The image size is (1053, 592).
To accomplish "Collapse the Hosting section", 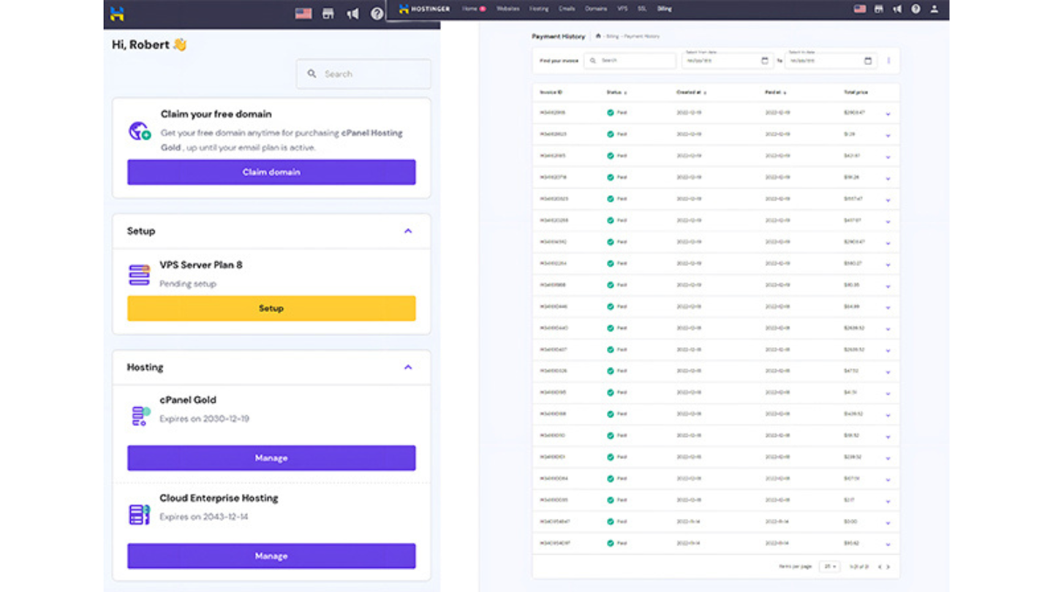I will (408, 367).
